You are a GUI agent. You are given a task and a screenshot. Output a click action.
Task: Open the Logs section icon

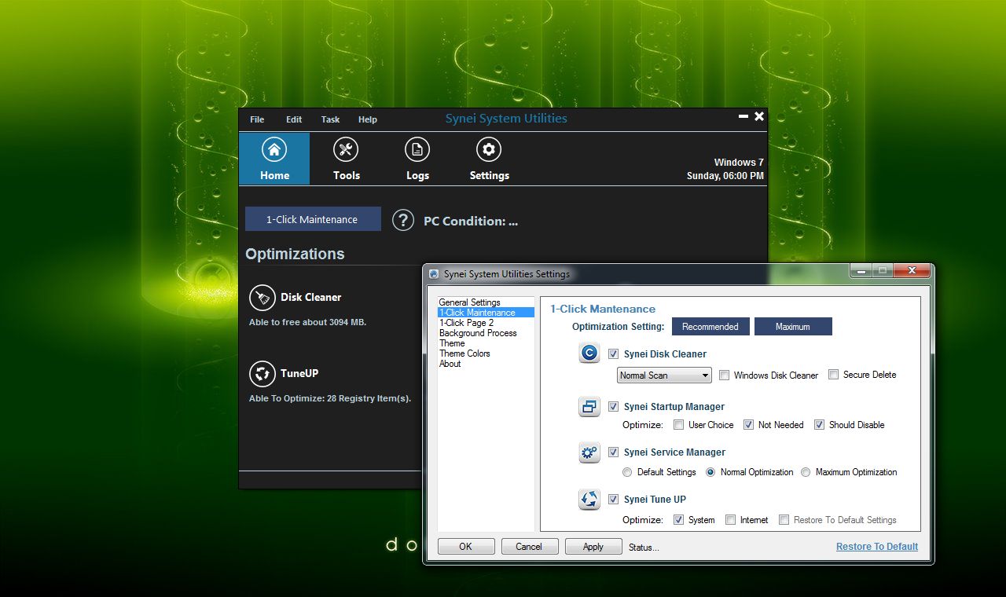point(417,149)
